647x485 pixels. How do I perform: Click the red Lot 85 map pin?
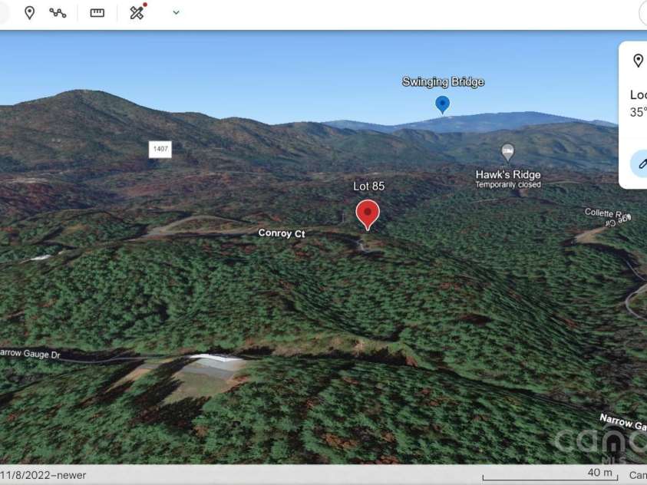click(368, 213)
